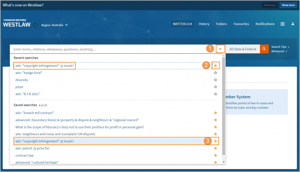Run recent search adv: "copyright infringement" /p music!

coord(45,66)
